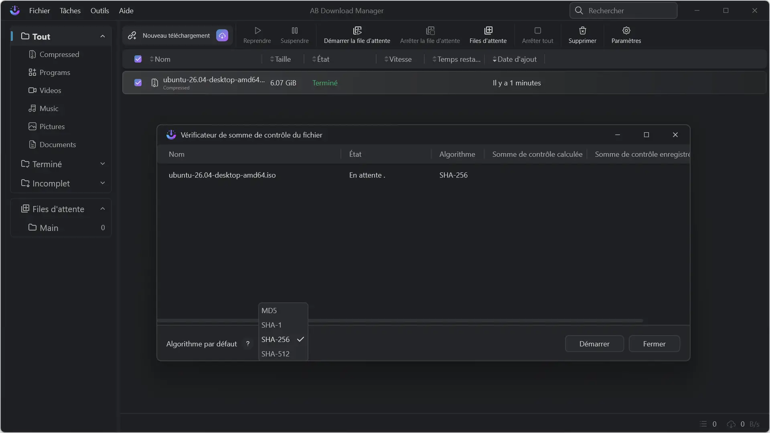The width and height of the screenshot is (770, 433).
Task: Collapse the Files d'attente section
Action: click(x=103, y=209)
